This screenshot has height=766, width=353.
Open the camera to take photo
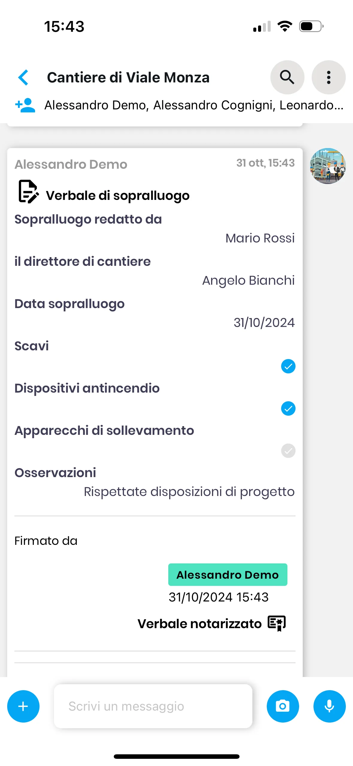click(x=283, y=706)
